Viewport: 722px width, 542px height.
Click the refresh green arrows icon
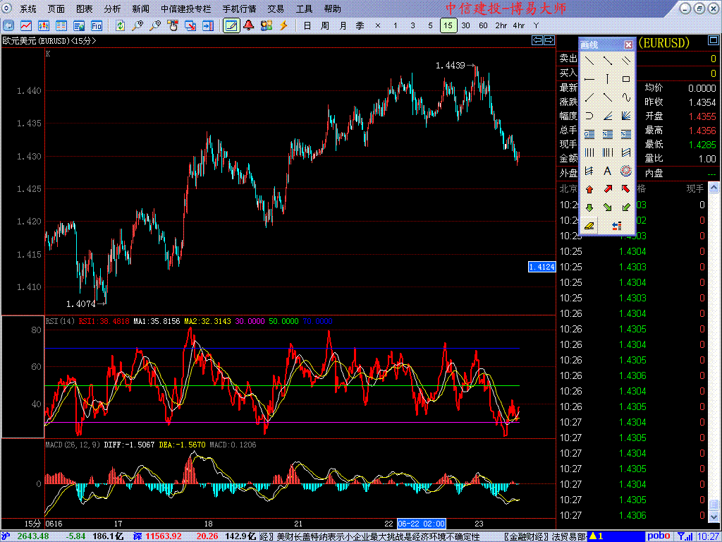click(120, 26)
